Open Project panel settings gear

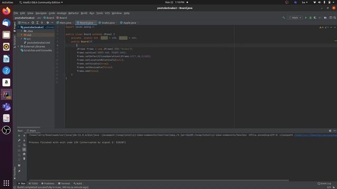pos(48,23)
